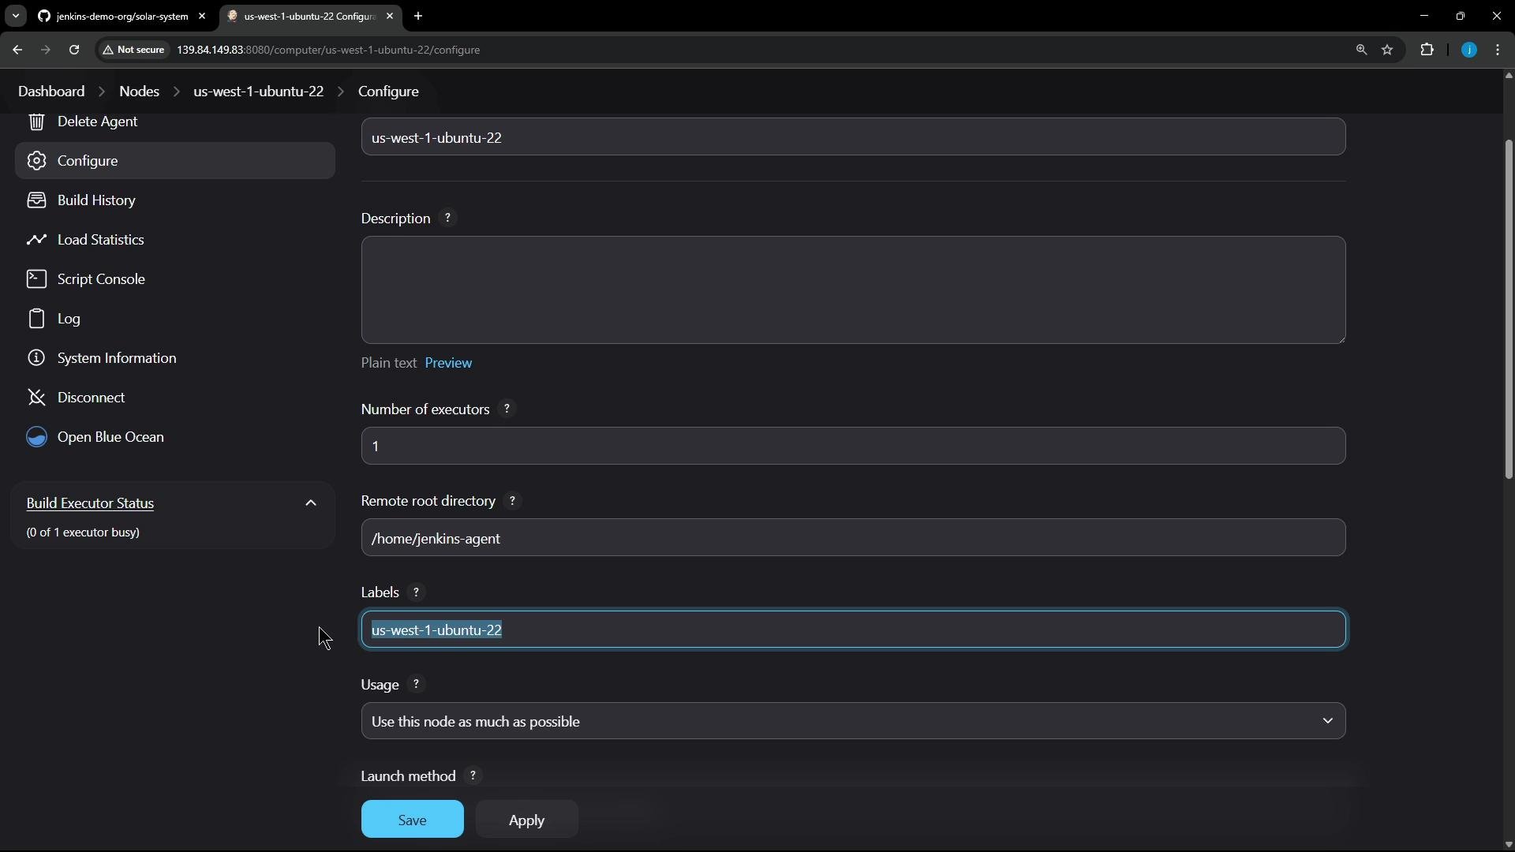Switch to the jenkins-demo-org/solar-system tab
The height and width of the screenshot is (852, 1515).
click(122, 16)
